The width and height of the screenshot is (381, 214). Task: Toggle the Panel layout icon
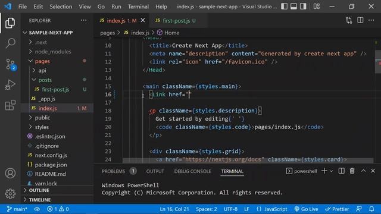pos(293,7)
